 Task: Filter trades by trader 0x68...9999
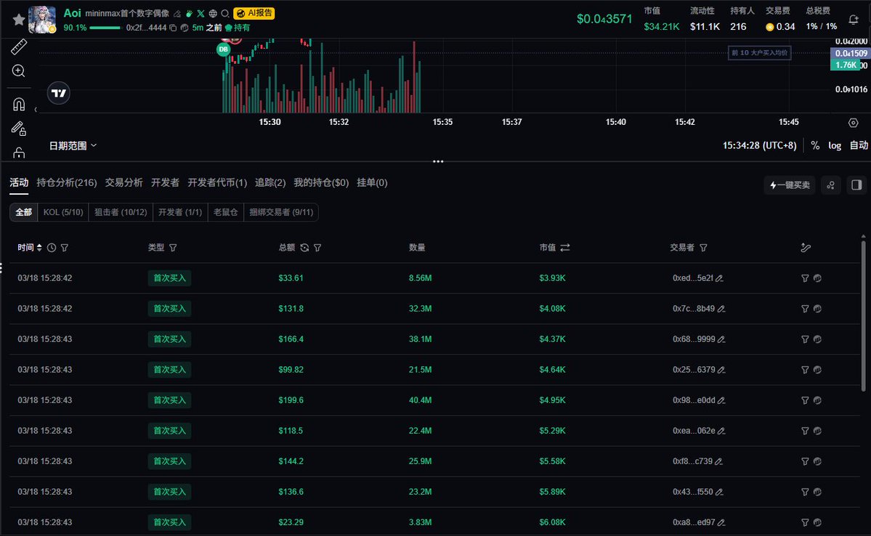pos(805,339)
